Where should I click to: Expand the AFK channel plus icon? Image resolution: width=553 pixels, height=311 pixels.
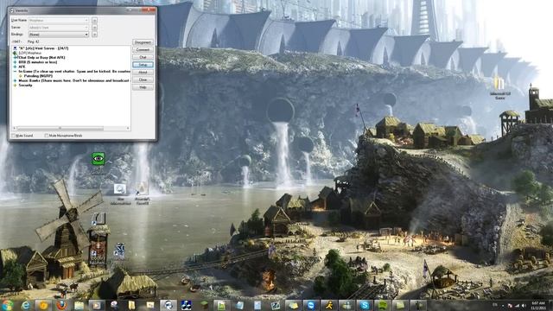(x=15, y=67)
